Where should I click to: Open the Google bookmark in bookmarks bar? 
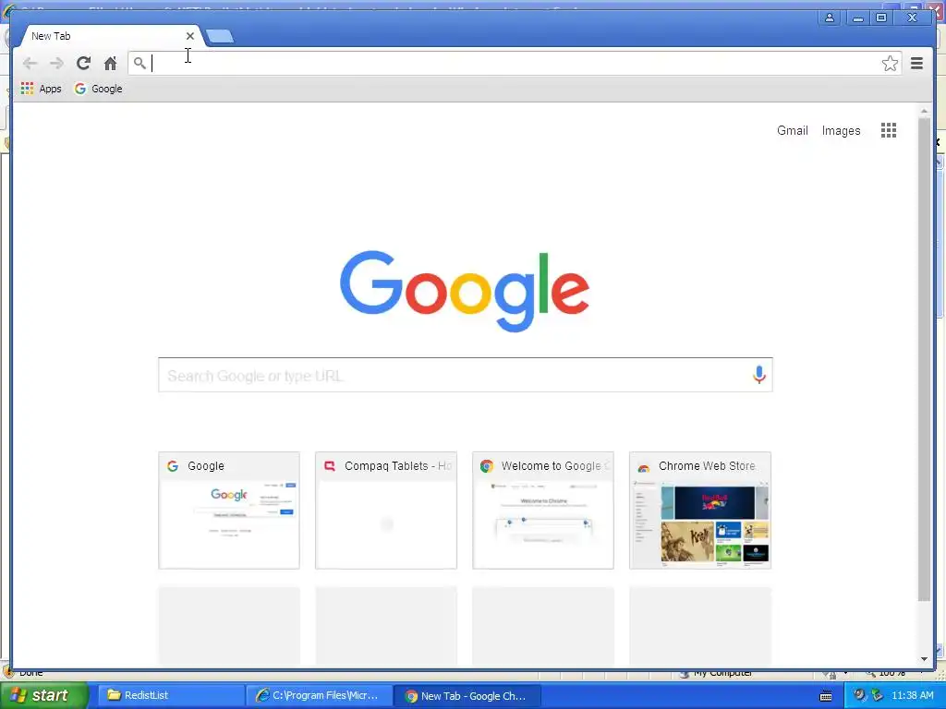(x=98, y=89)
